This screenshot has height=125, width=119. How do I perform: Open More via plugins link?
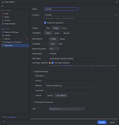(10, 117)
